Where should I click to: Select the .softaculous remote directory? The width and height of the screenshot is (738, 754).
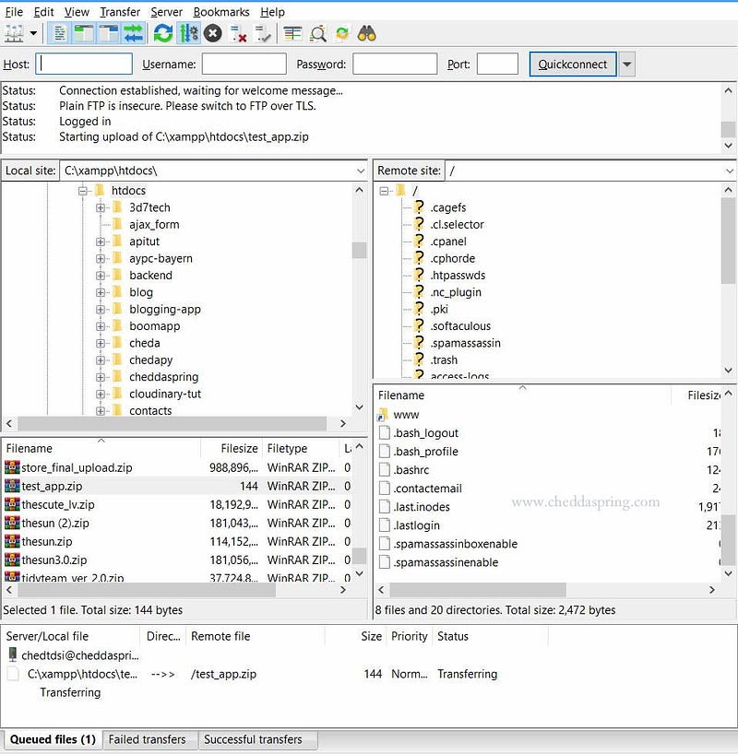coord(460,326)
